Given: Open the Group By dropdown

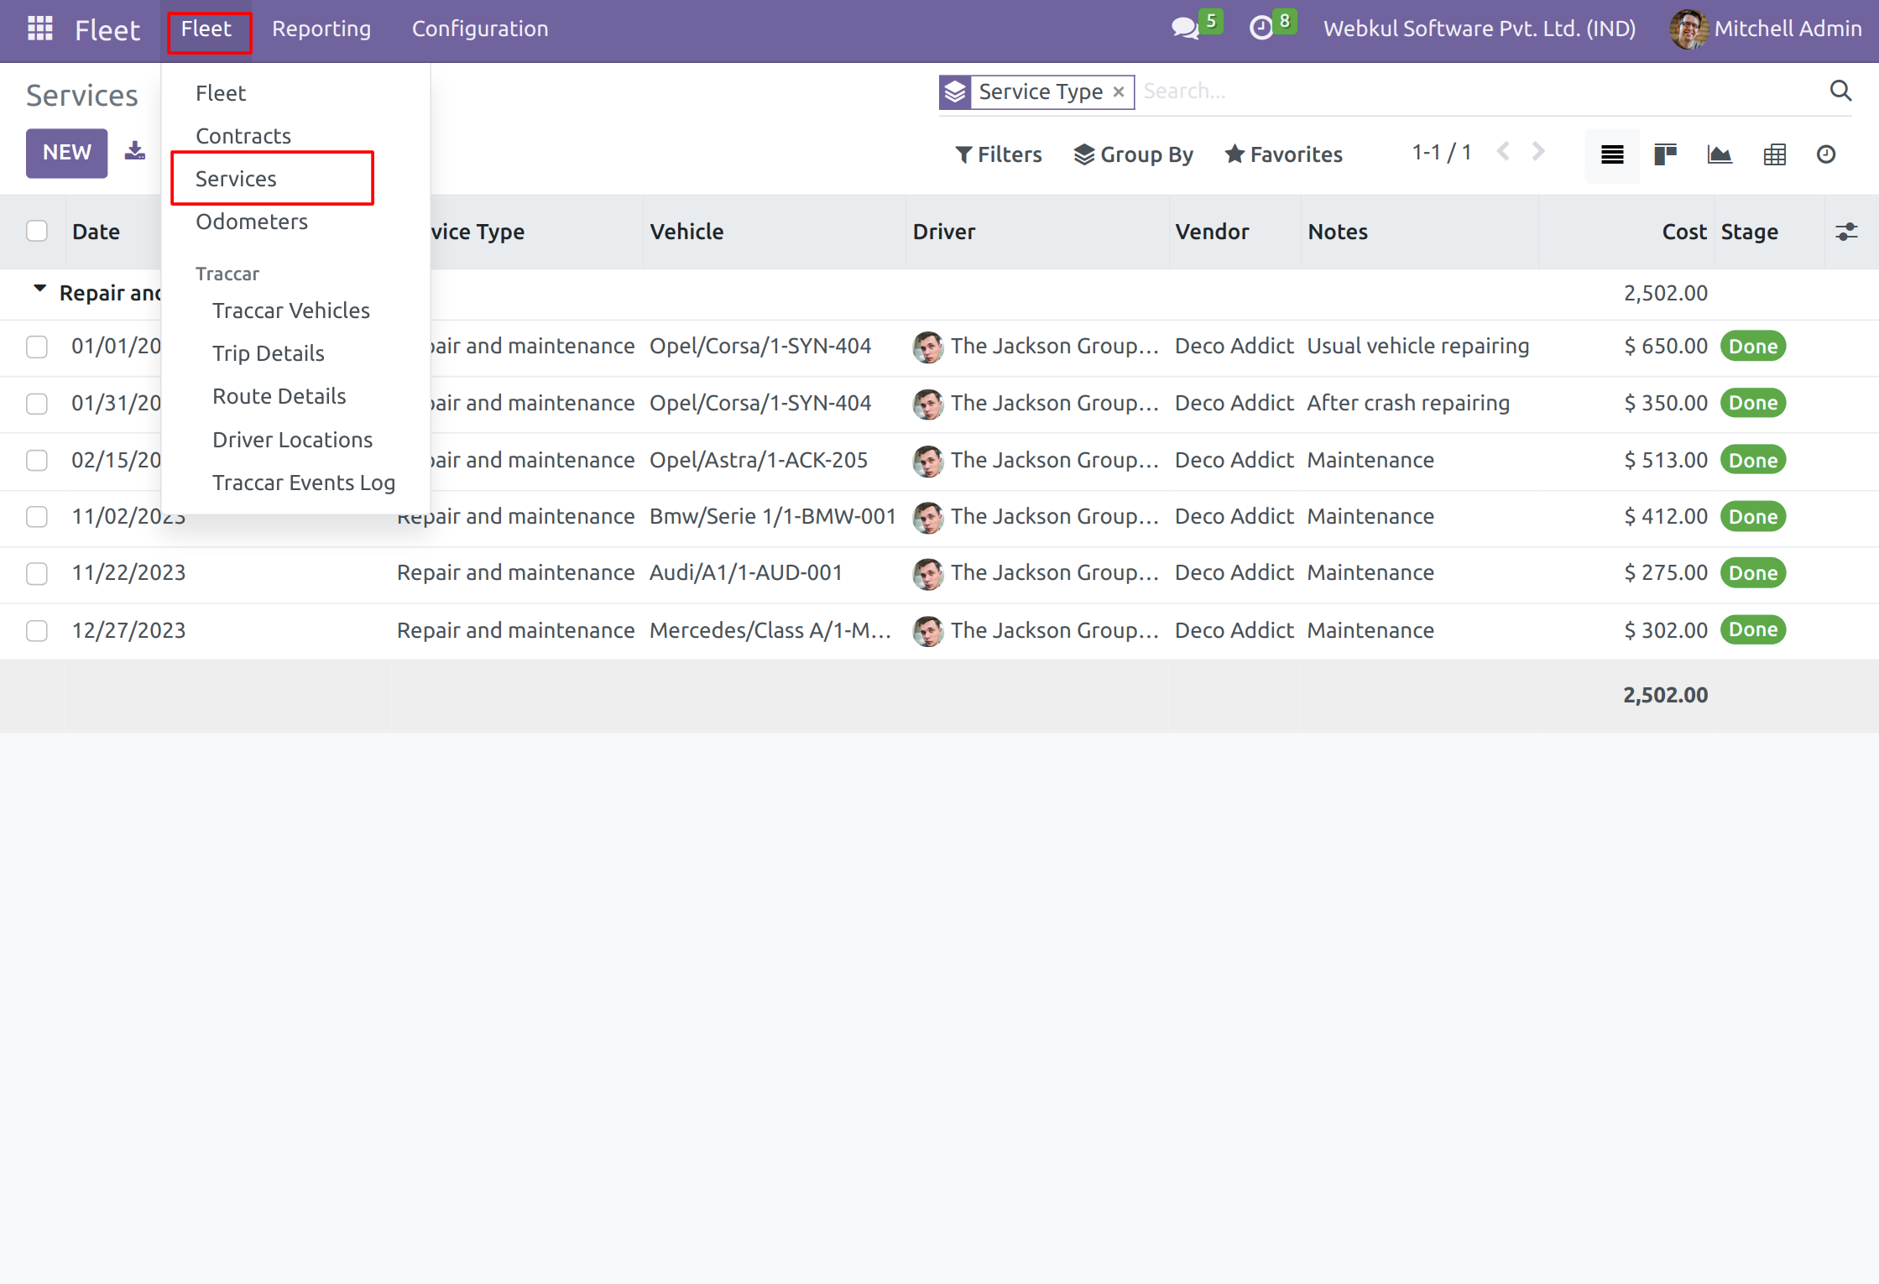Looking at the screenshot, I should pyautogui.click(x=1133, y=154).
